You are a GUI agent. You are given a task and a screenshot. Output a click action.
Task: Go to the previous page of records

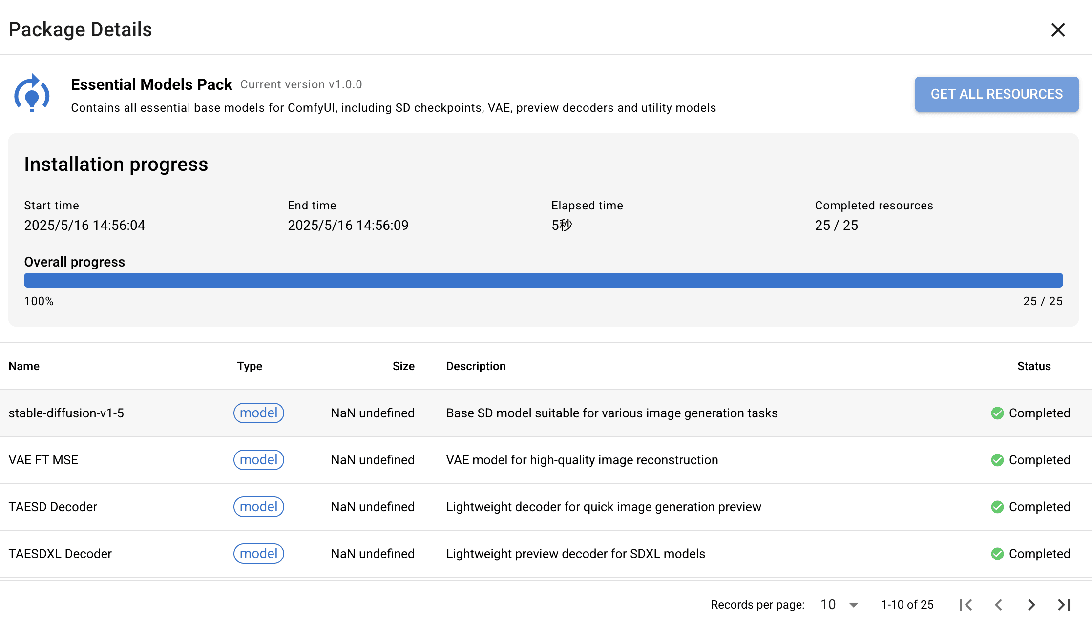(x=999, y=605)
